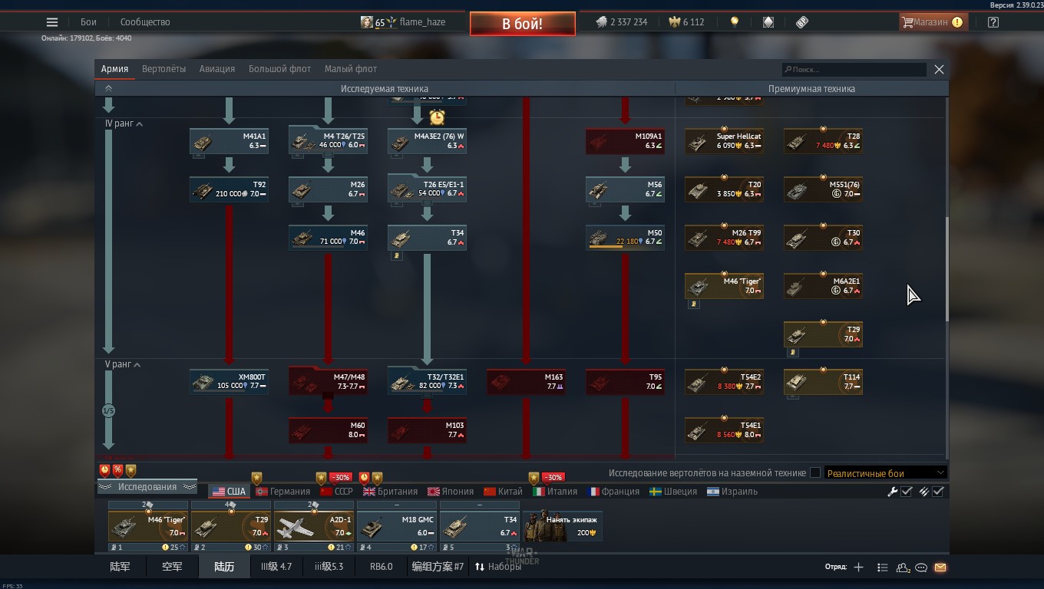Open the Наборы presets button
This screenshot has height=589, width=1044.
[x=497, y=567]
